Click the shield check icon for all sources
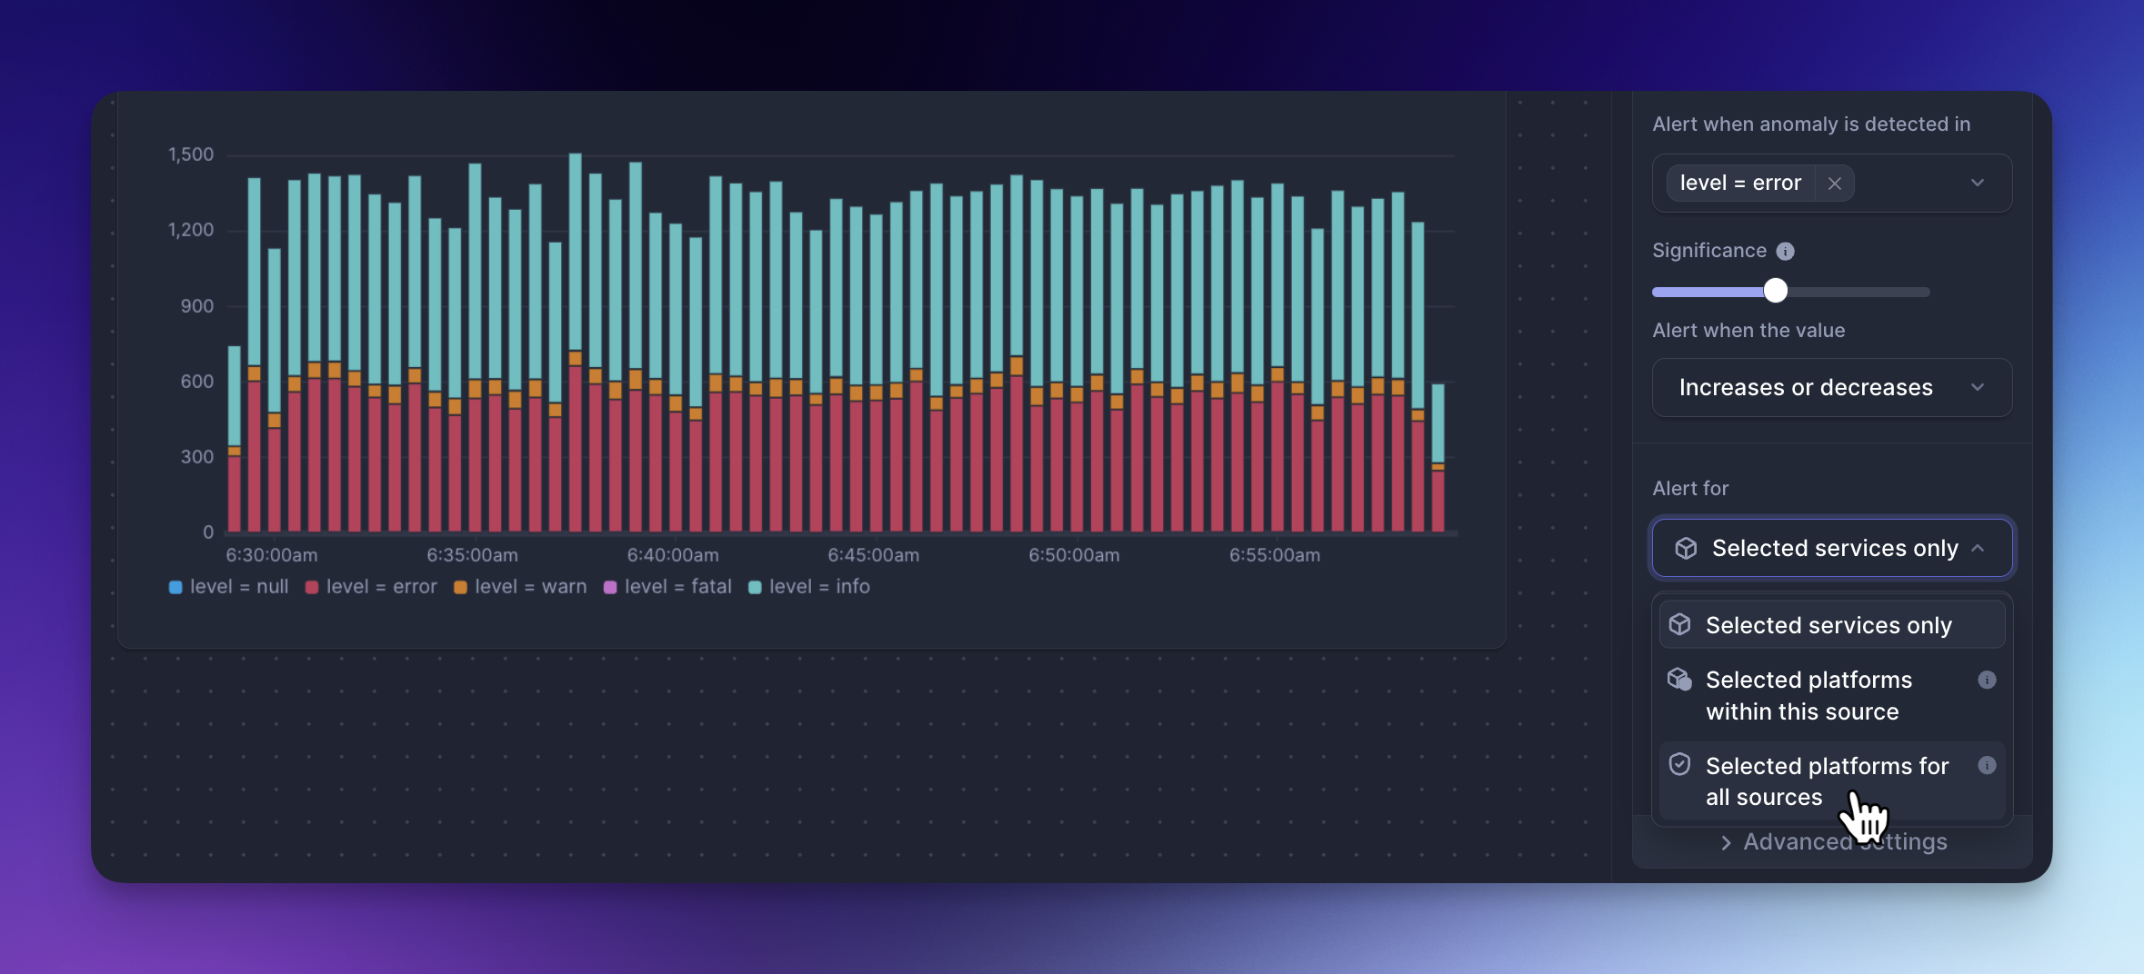 pyautogui.click(x=1680, y=764)
